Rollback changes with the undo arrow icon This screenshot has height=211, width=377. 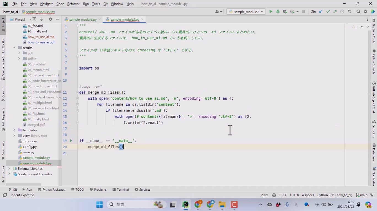(x=349, y=12)
